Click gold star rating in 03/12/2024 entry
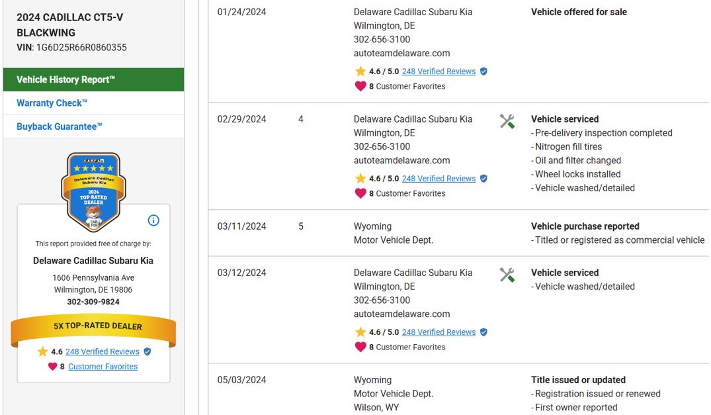Screen dimensions: 711x415 pyautogui.click(x=360, y=332)
